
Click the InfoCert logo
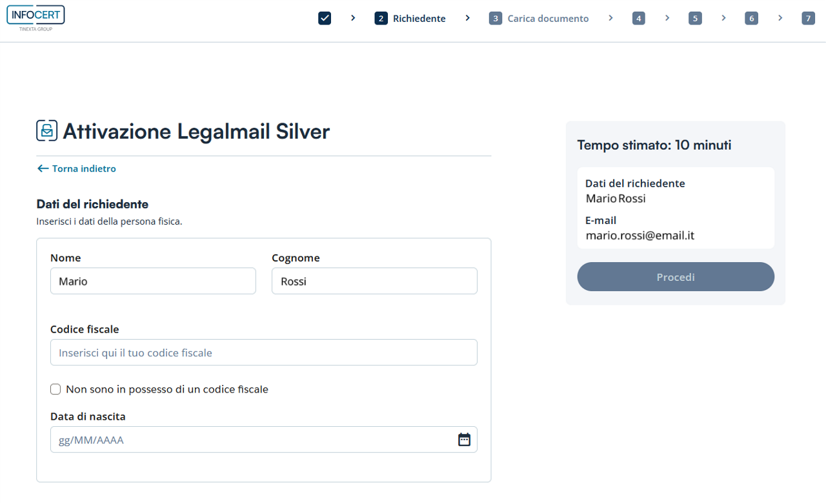pyautogui.click(x=35, y=17)
